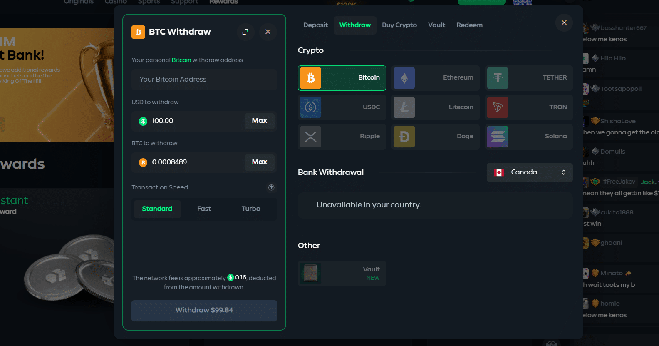Click the Withdraw $99.84 button
Viewport: 659px width, 346px height.
[204, 311]
